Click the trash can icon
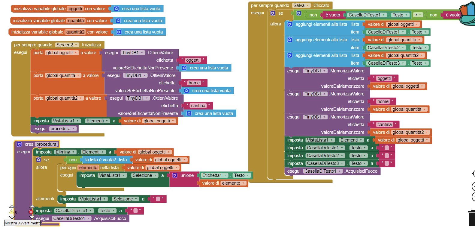This screenshot has height=228, width=475. 471,218
